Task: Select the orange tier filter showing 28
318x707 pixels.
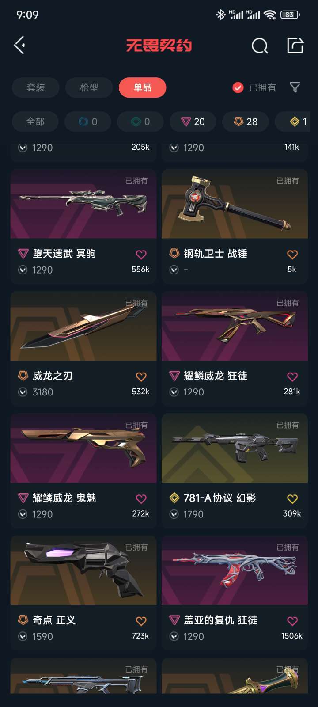Action: click(246, 122)
